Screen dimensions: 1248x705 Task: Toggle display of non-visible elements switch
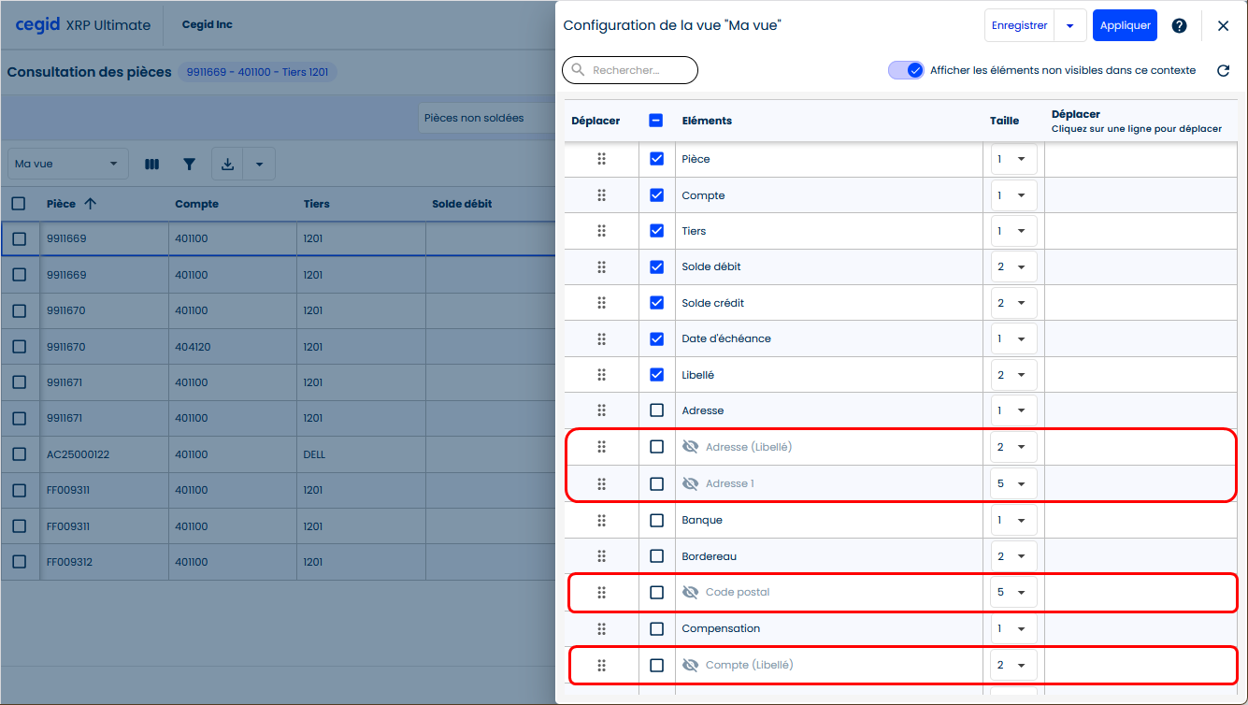tap(906, 71)
